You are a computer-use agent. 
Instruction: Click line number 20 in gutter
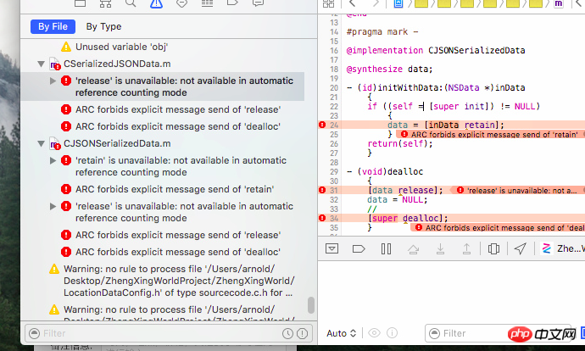pyautogui.click(x=334, y=87)
